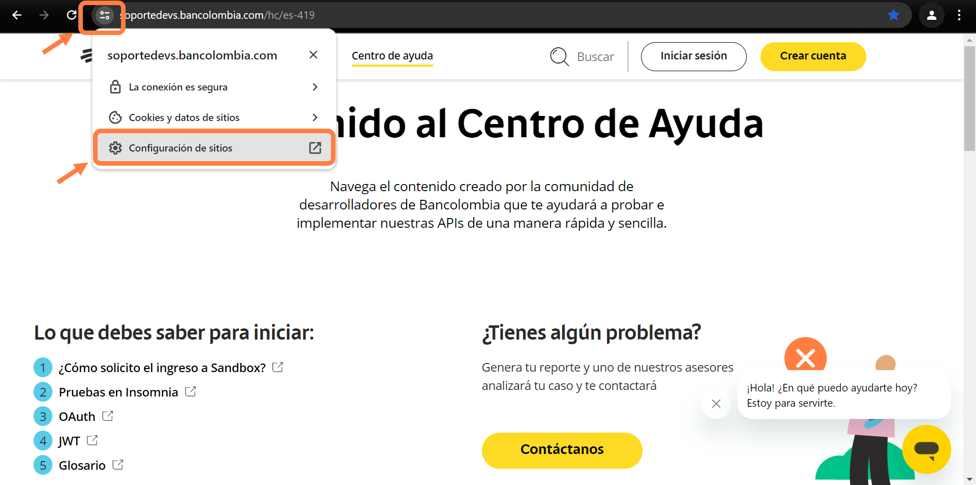Viewport: 976px width, 485px height.
Task: Go back with the browser back arrow
Action: tap(17, 15)
